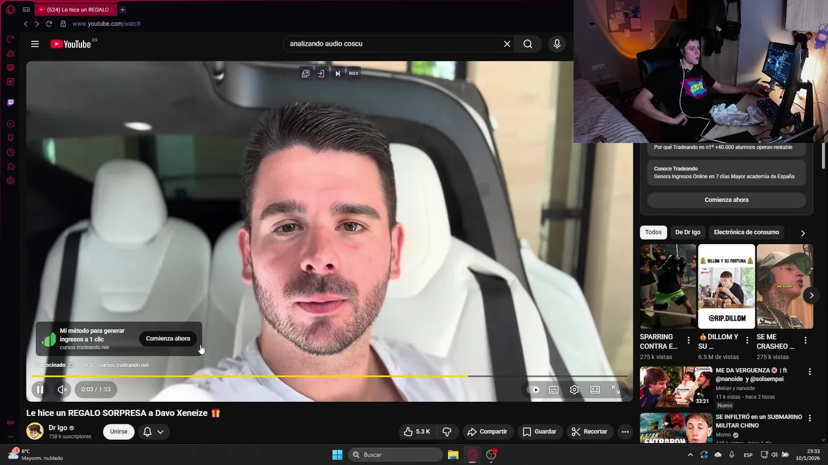Open ME DA VERGUENZA video thumbnail
This screenshot has height=465, width=828.
(676, 386)
